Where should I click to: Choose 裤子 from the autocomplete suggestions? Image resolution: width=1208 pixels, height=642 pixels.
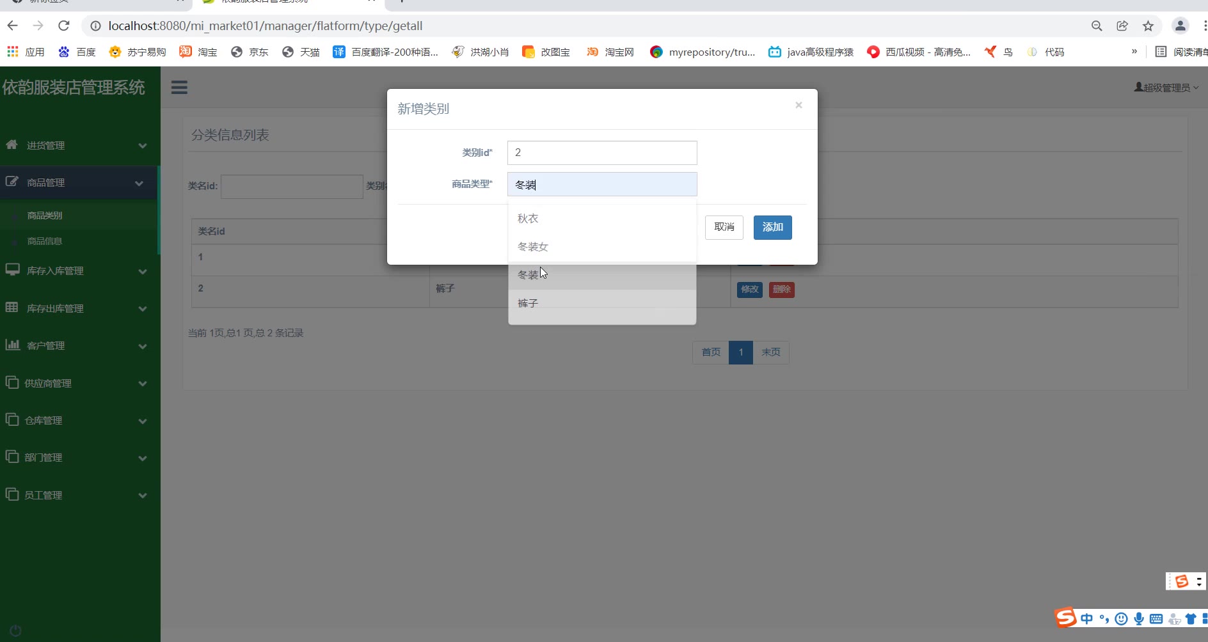coord(602,303)
